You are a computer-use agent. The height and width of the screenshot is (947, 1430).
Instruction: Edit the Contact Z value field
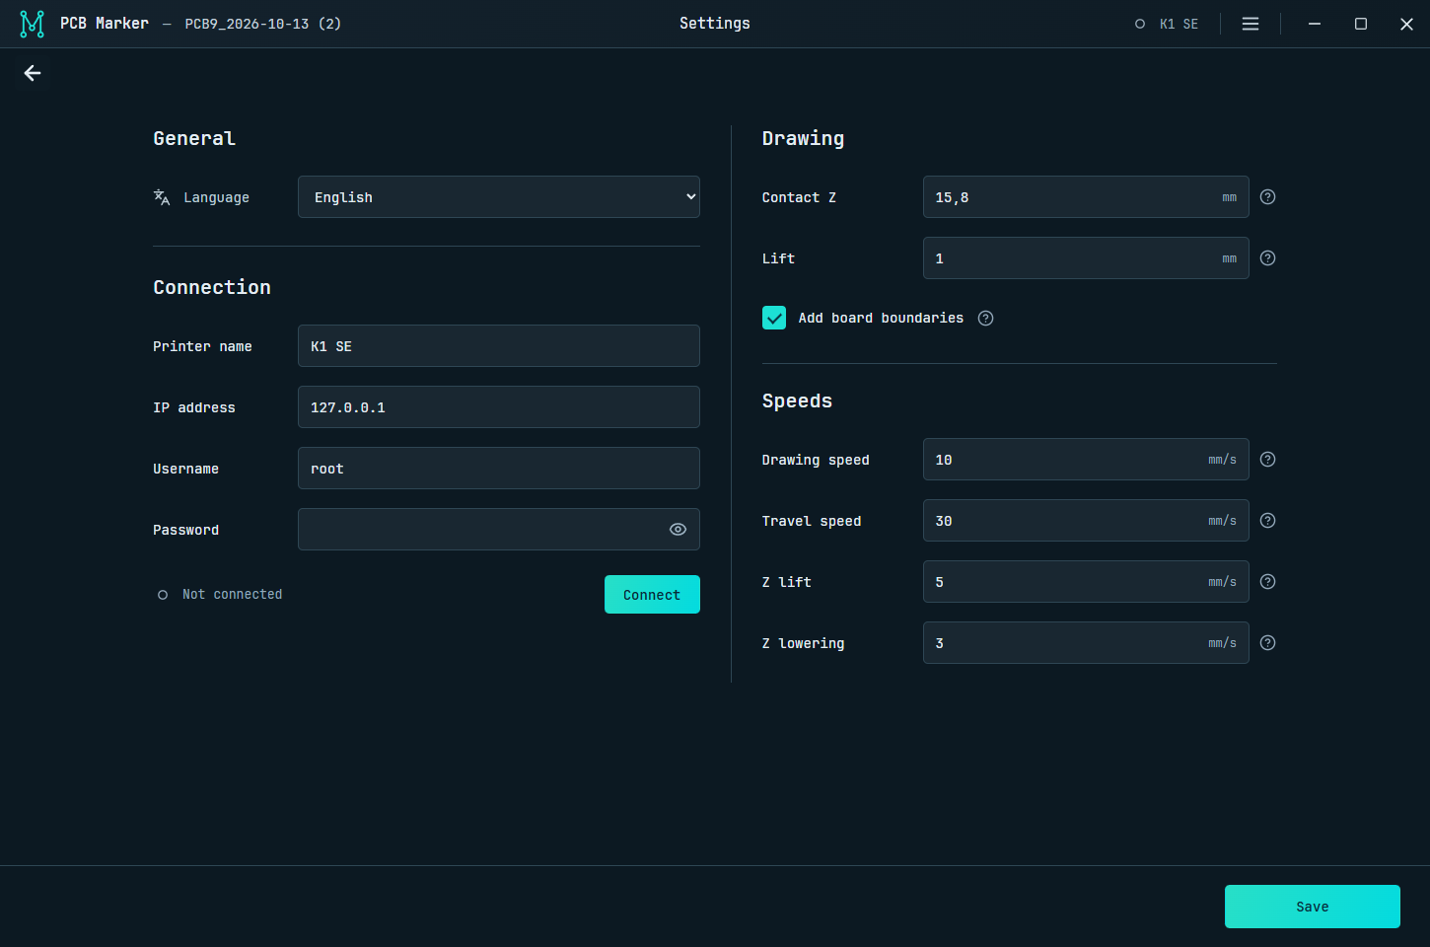pyautogui.click(x=1086, y=197)
